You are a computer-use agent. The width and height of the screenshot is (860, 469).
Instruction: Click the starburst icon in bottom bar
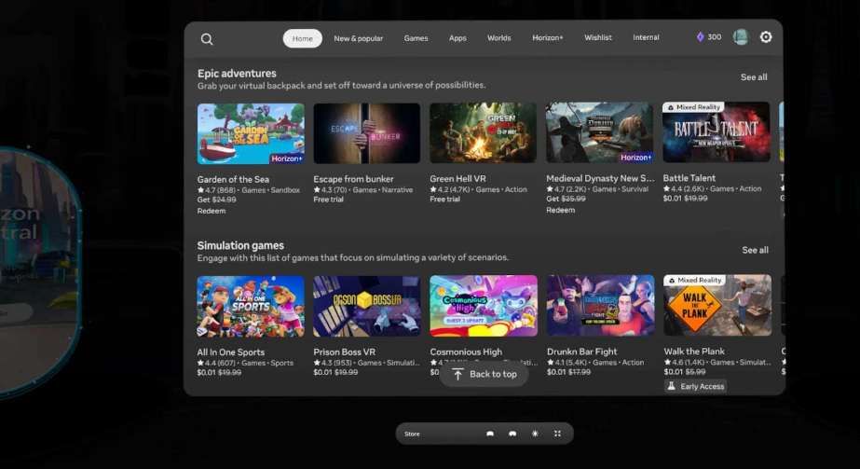[535, 434]
